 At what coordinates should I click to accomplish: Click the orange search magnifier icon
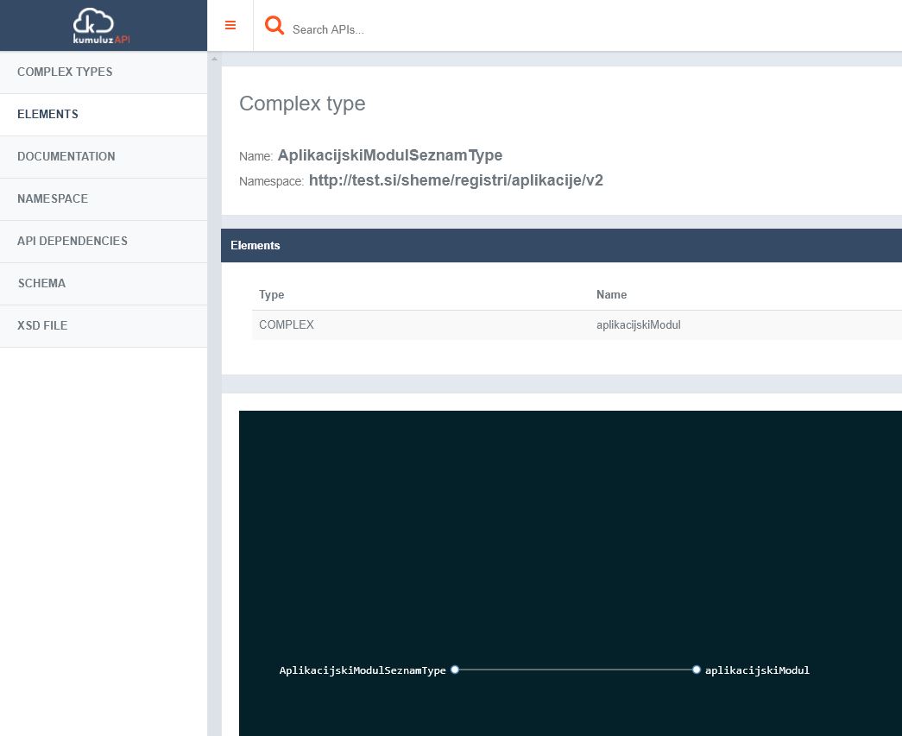(274, 26)
